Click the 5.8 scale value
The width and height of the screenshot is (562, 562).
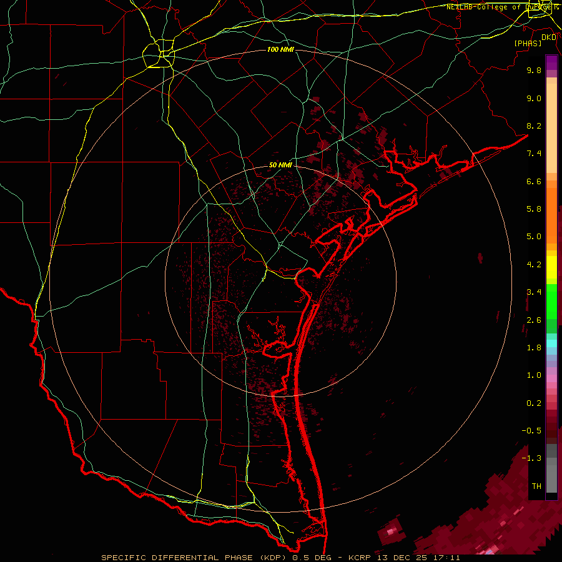click(x=534, y=209)
